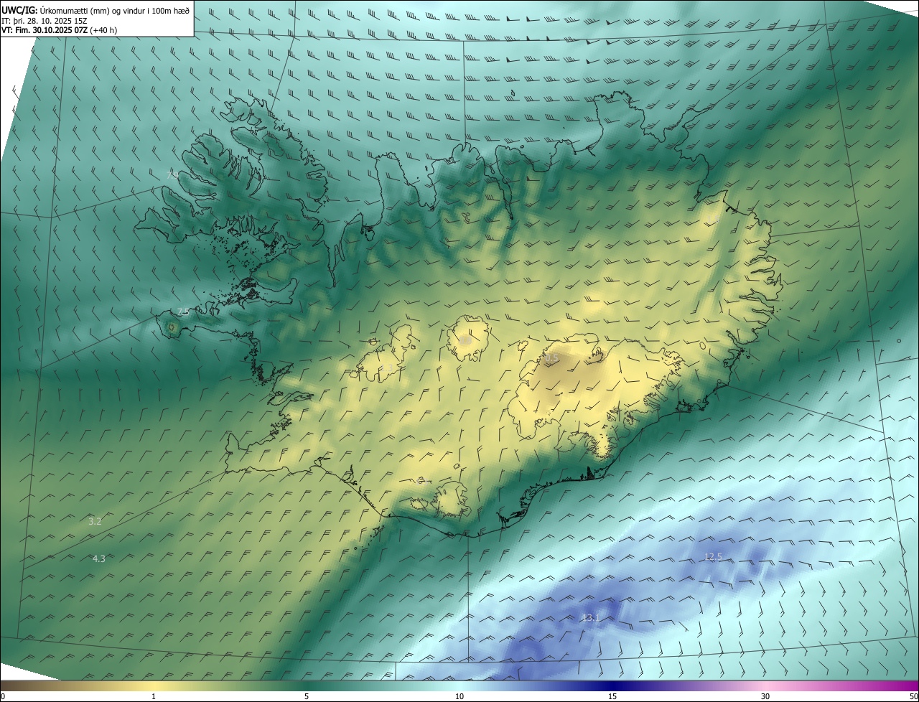The height and width of the screenshot is (702, 919).
Task: Click the '0.5' value label on the glacier
Action: [x=551, y=358]
